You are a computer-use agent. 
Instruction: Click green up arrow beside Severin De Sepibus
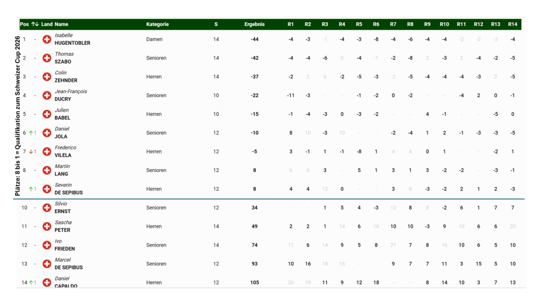[31, 189]
